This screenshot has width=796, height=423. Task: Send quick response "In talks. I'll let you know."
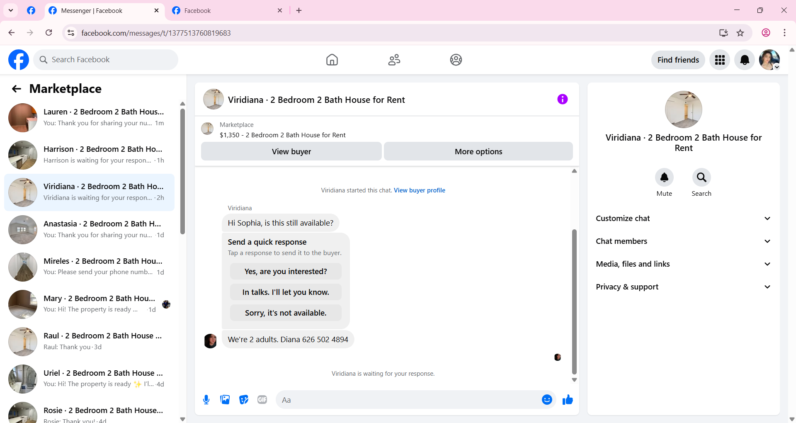[x=286, y=292]
